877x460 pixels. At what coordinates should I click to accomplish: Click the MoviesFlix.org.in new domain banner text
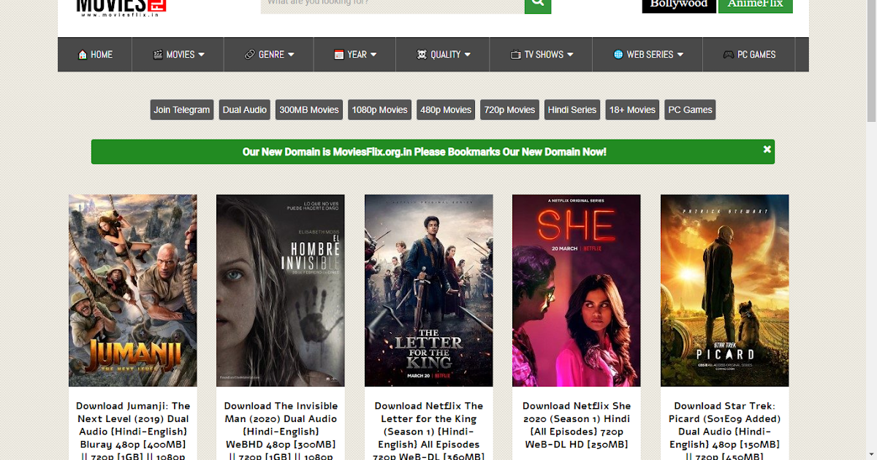[425, 152]
